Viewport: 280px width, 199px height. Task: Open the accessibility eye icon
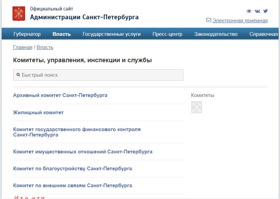point(249,11)
